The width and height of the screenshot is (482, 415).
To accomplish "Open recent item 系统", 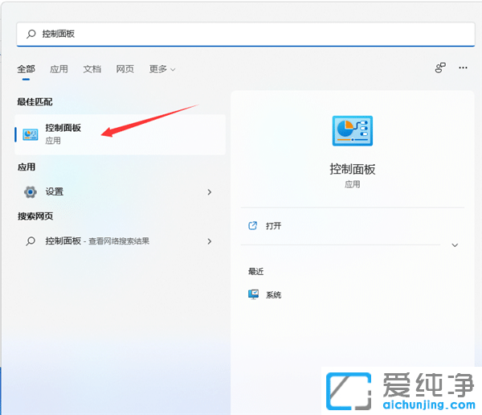I will coord(265,294).
